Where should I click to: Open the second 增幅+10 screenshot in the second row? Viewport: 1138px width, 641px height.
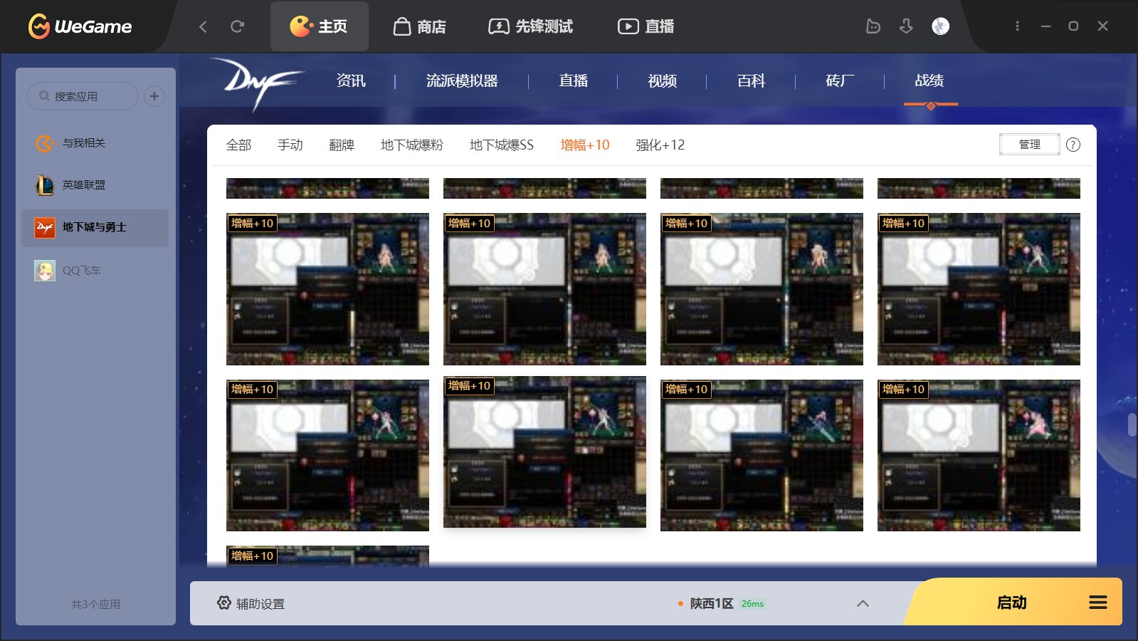544,289
